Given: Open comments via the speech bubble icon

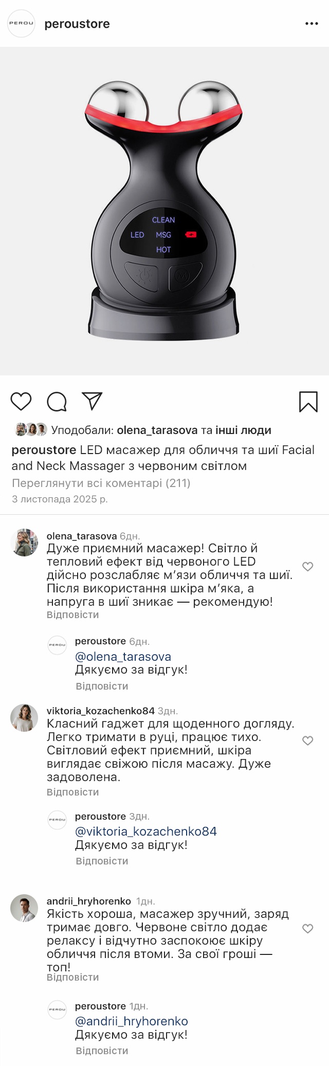Looking at the screenshot, I should [57, 402].
